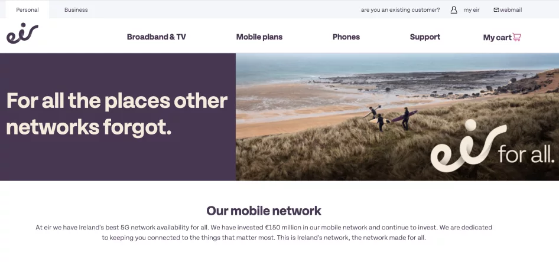Switch to the Business tab

click(x=76, y=9)
